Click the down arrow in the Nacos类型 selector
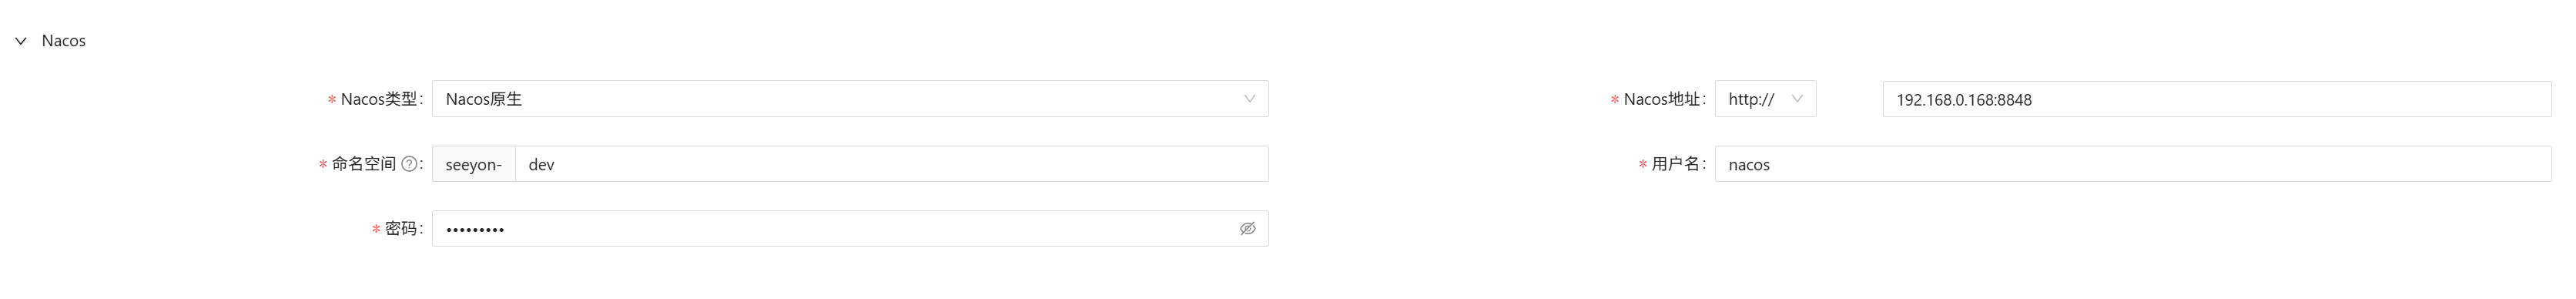 [1249, 99]
